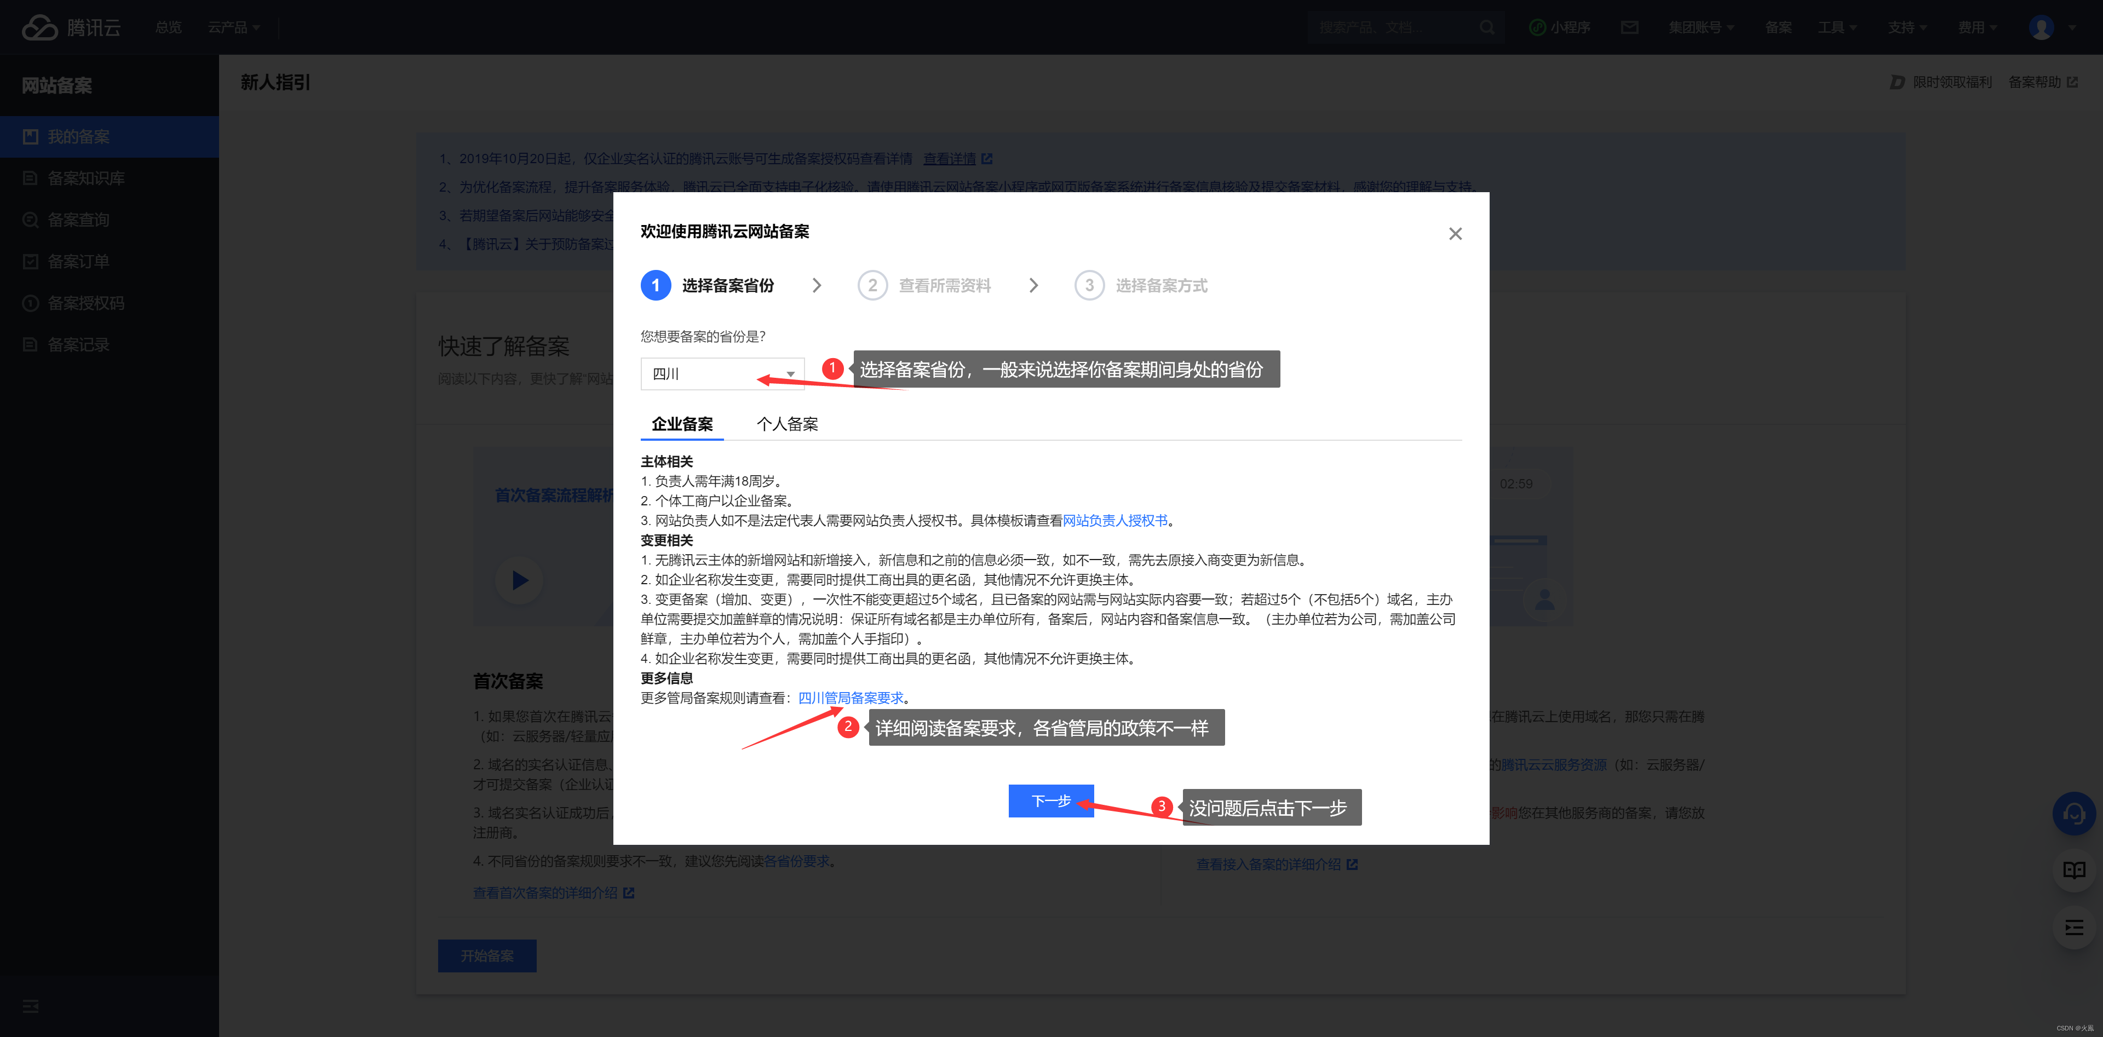Open the 四川 province dropdown

click(x=722, y=373)
